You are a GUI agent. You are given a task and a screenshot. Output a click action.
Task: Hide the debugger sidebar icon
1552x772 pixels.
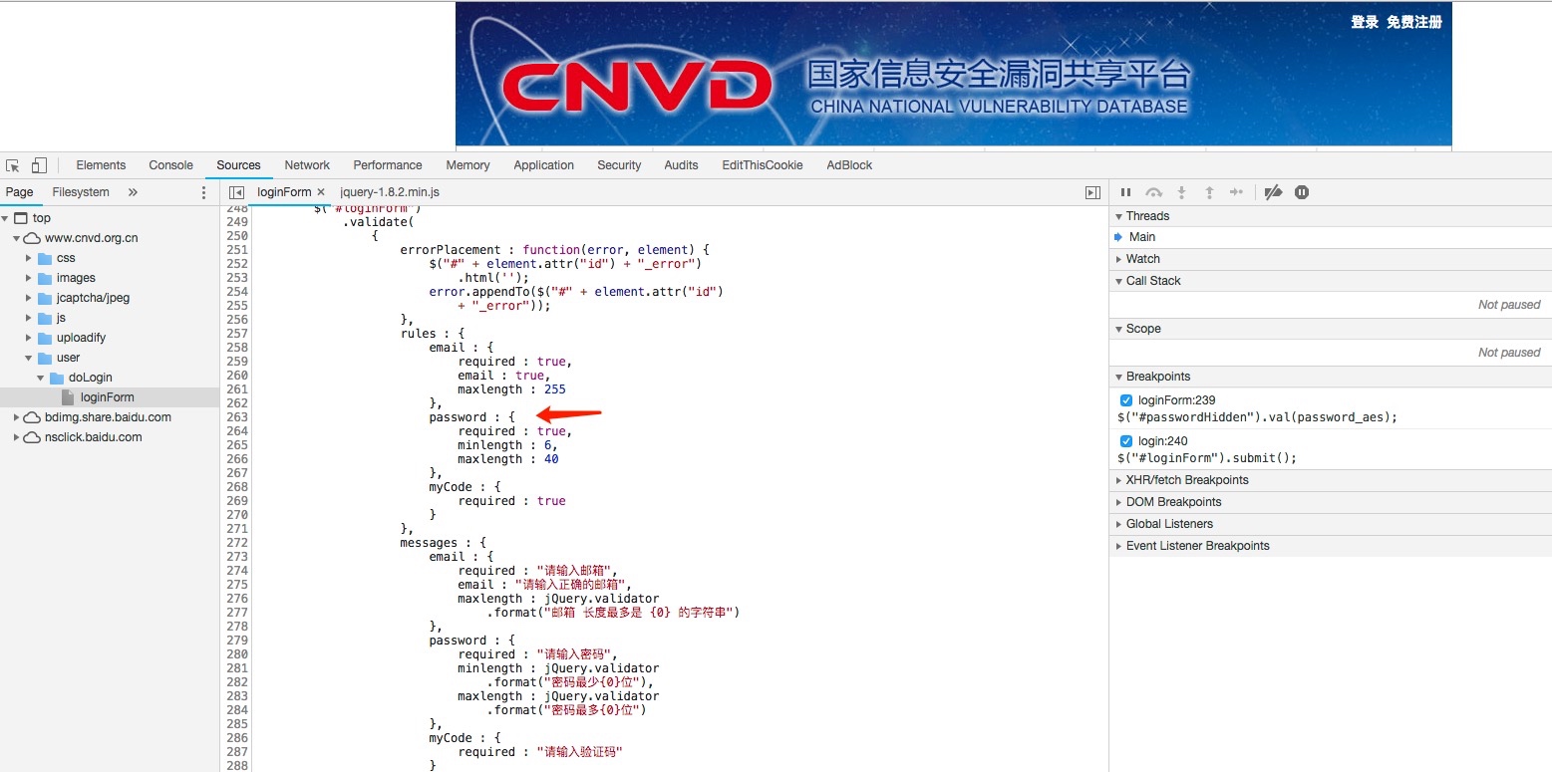(x=1092, y=192)
